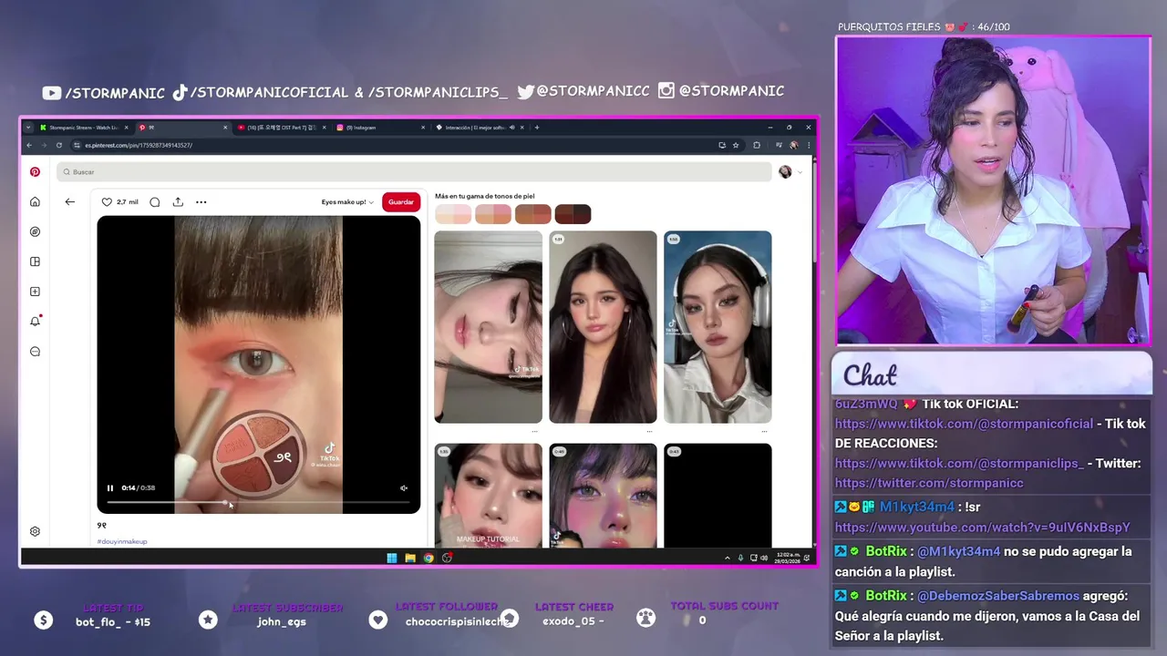Screen dimensions: 1167x656
Task: Like the pin with heart icon
Action: pyautogui.click(x=107, y=201)
